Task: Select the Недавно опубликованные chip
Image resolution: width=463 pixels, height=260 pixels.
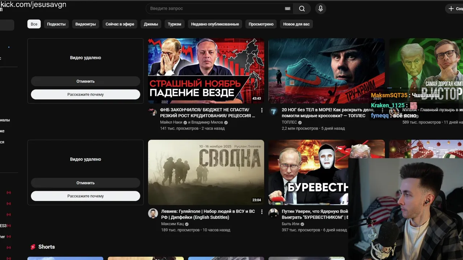Action: [215, 24]
